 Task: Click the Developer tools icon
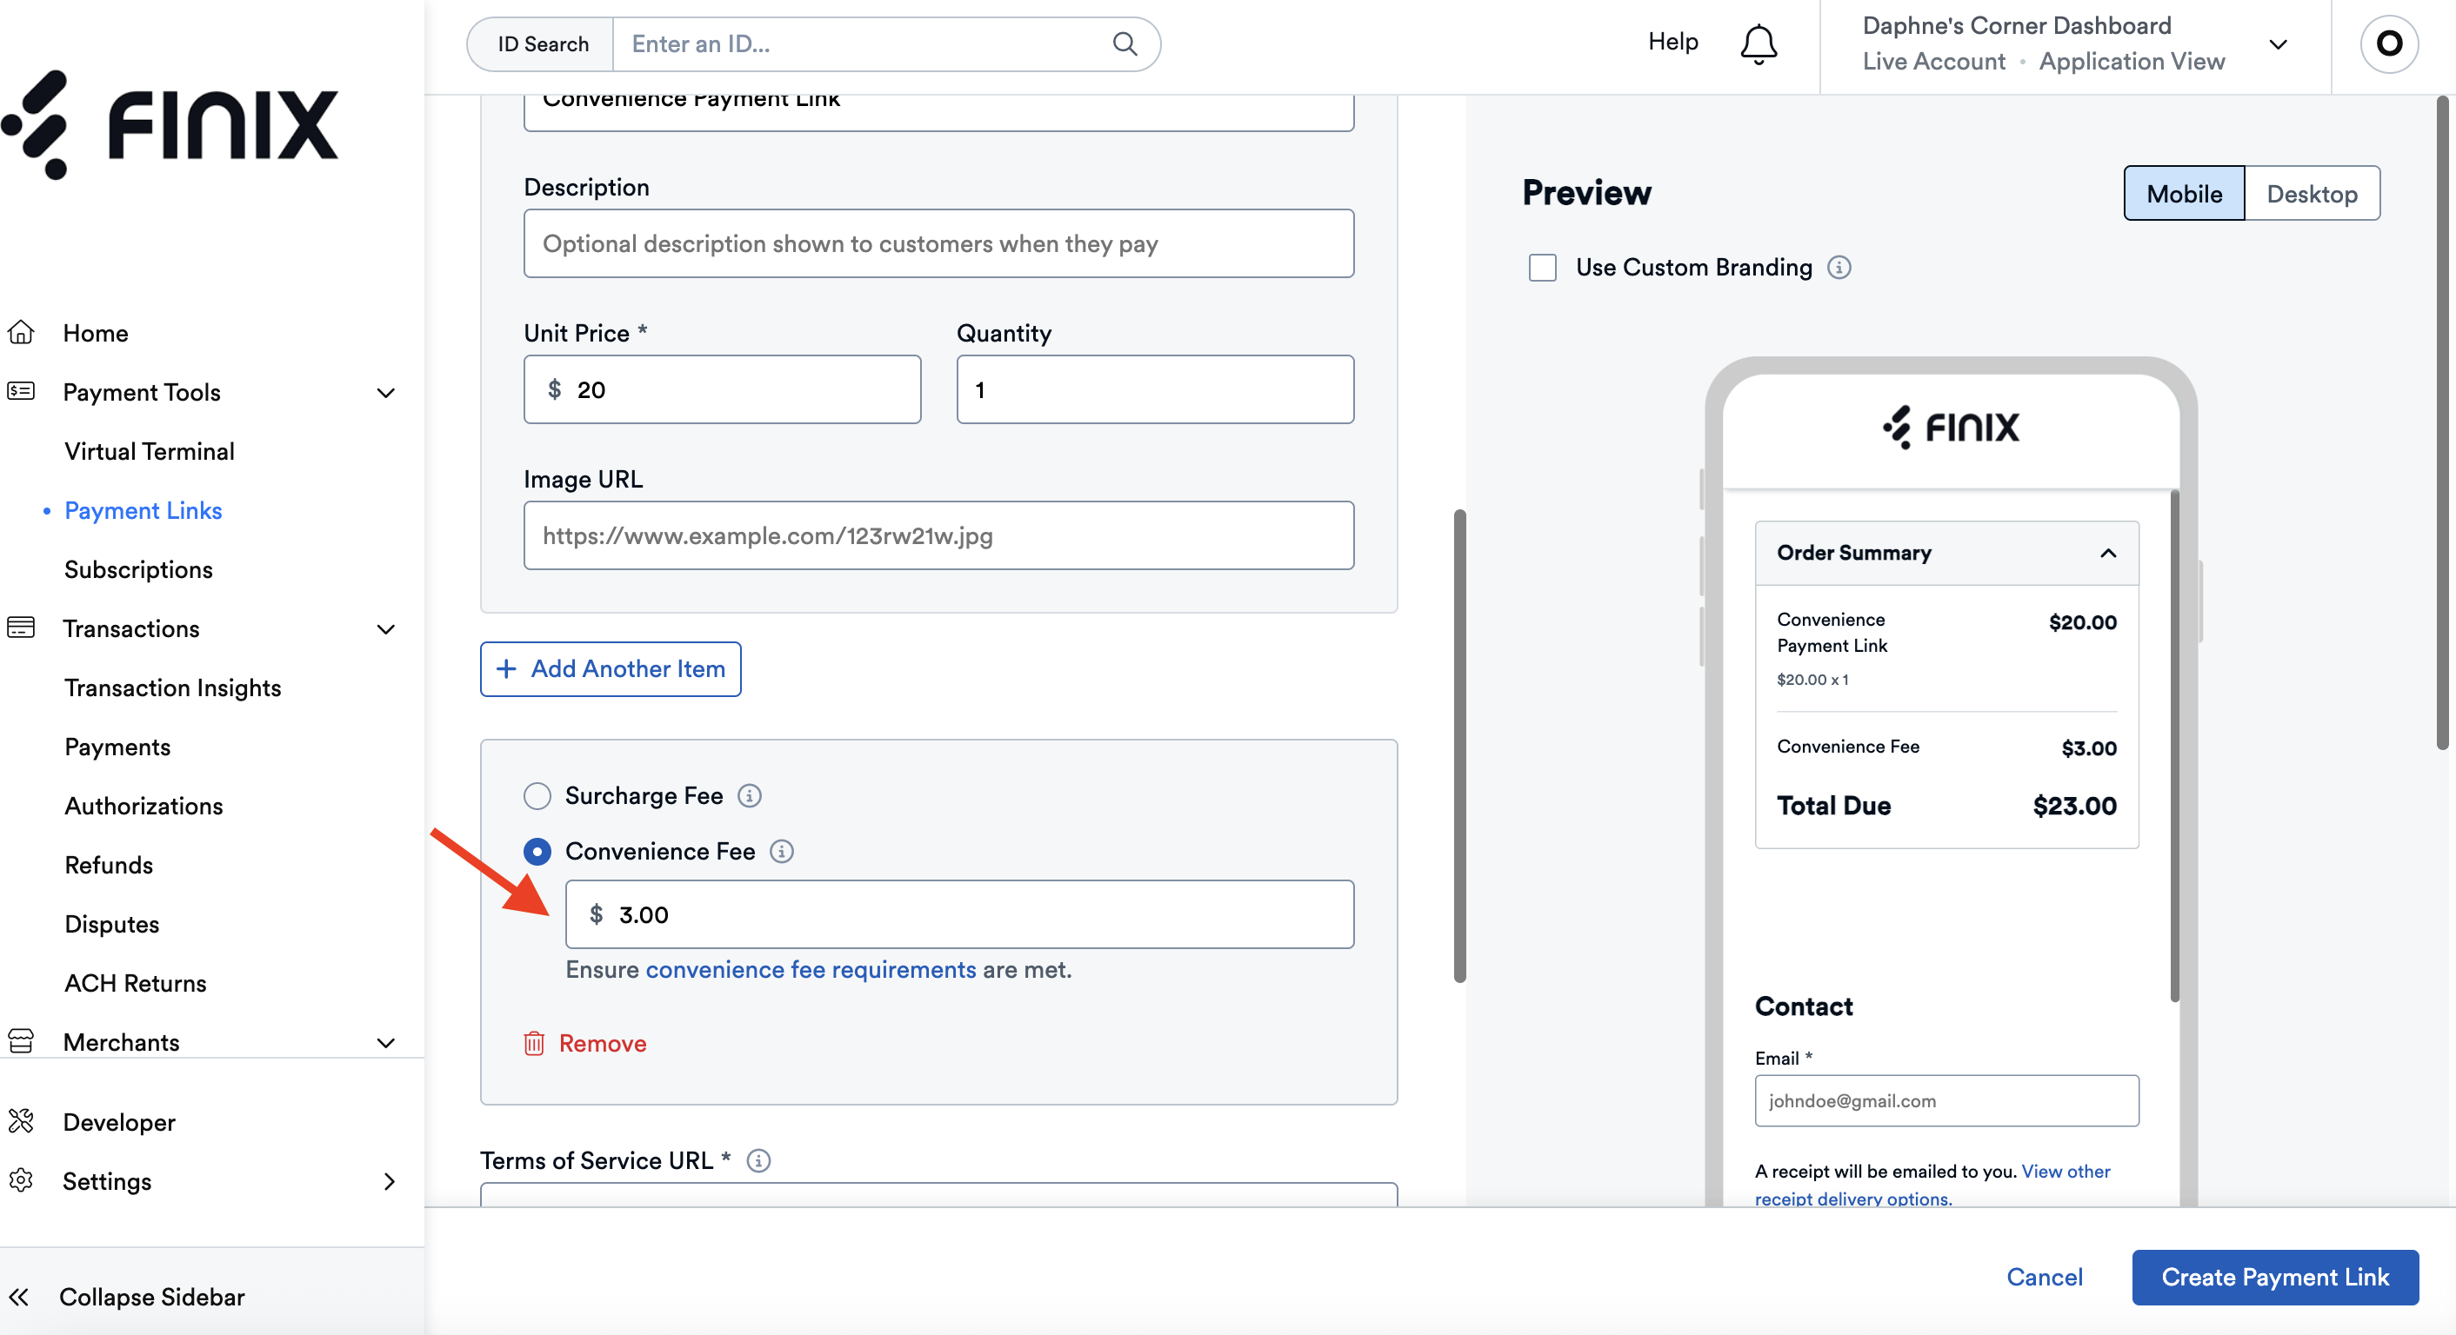coord(21,1121)
